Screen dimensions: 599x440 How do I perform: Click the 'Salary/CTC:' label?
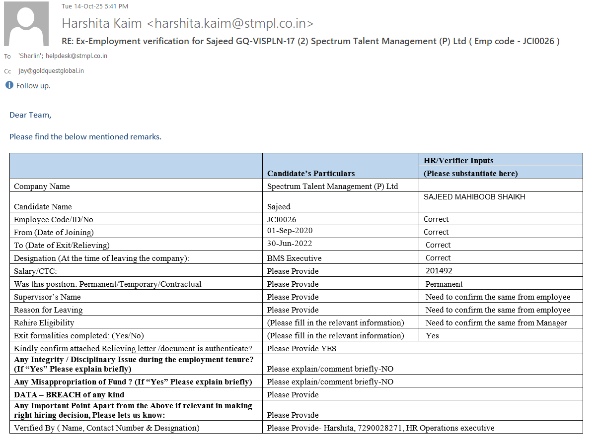[x=35, y=271]
